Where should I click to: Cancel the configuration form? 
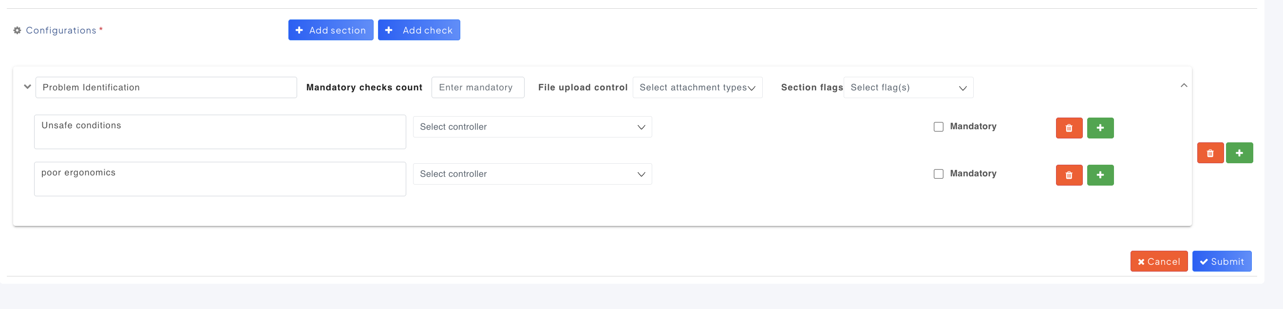[1158, 261]
